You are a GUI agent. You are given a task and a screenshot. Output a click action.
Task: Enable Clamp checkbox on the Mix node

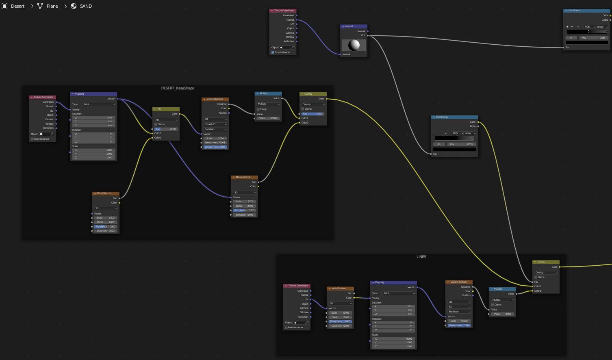156,124
